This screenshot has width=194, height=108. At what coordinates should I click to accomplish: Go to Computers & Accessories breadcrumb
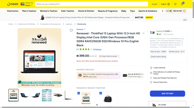51,24
